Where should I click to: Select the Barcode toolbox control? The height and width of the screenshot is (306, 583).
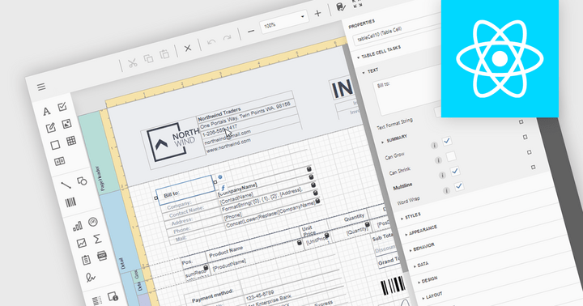click(70, 202)
